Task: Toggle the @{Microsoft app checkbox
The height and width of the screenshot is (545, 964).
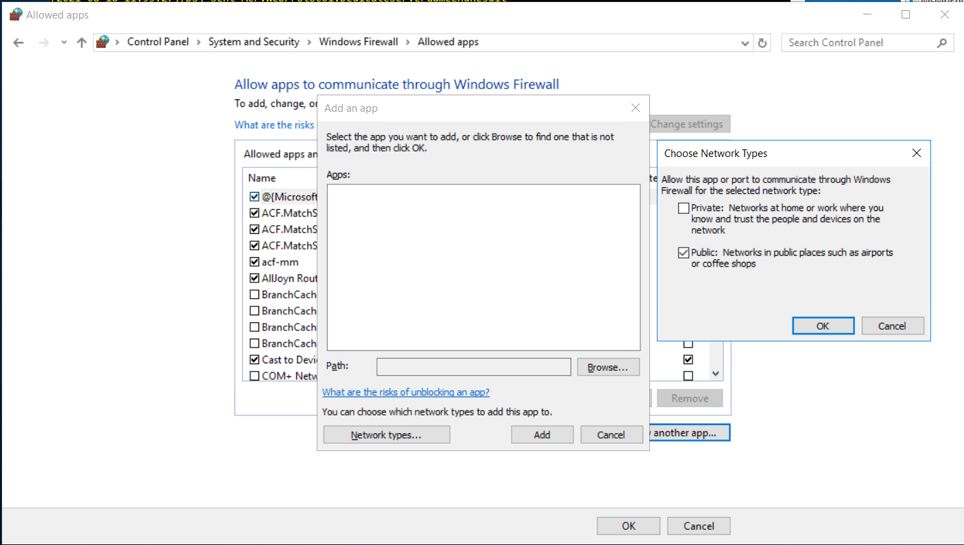Action: 255,197
